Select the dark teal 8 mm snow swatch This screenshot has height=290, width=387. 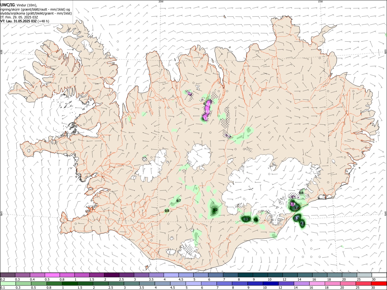pyautogui.click(x=246, y=275)
